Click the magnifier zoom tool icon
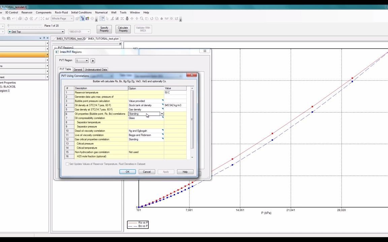The image size is (388, 242). (142, 18)
